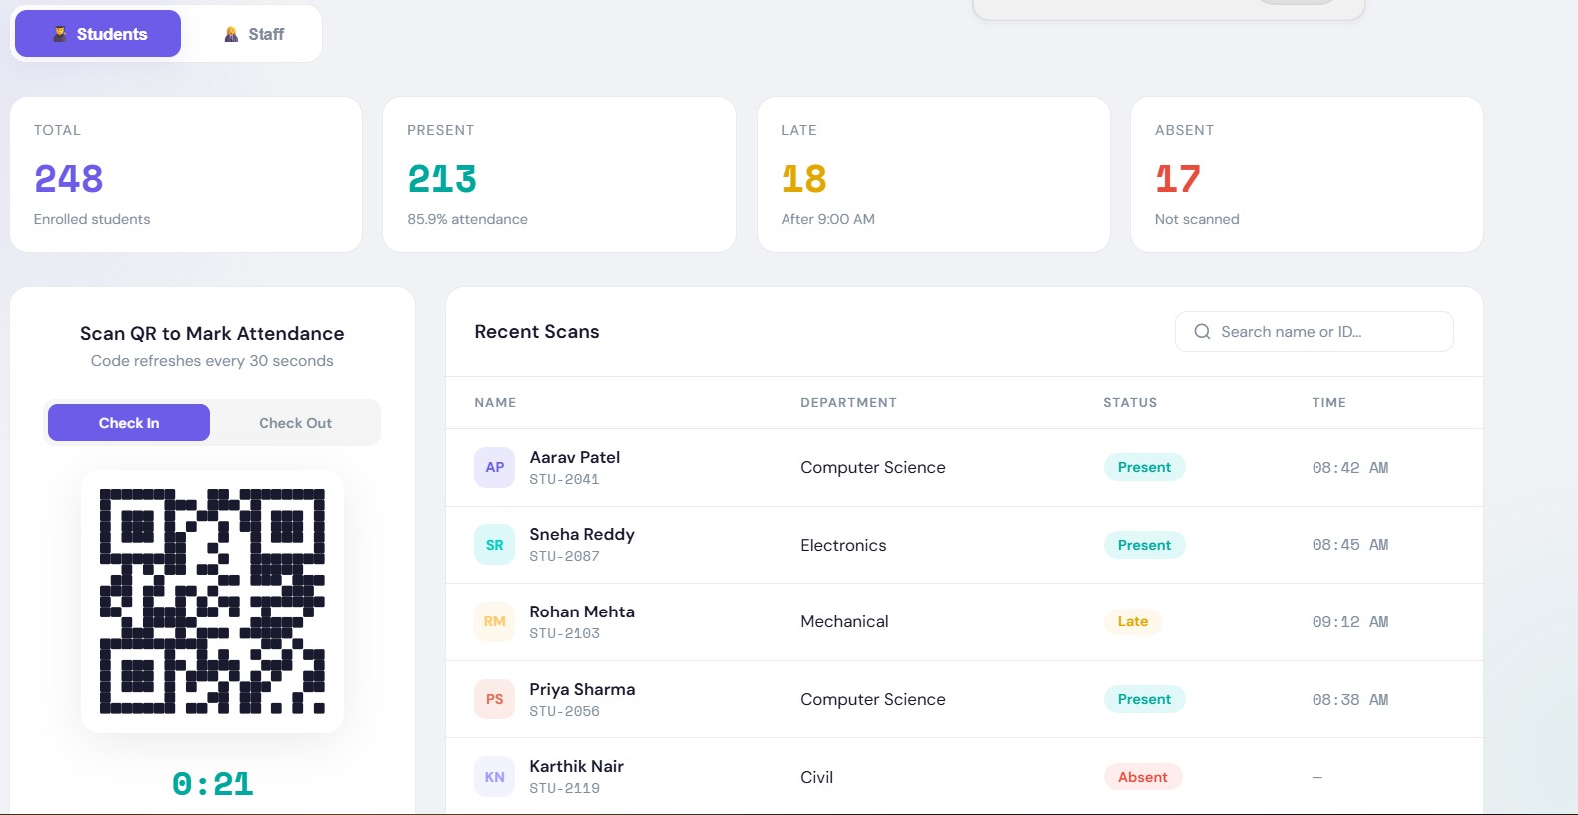The width and height of the screenshot is (1578, 815).
Task: Click student ID STU-2103
Action: [564, 633]
